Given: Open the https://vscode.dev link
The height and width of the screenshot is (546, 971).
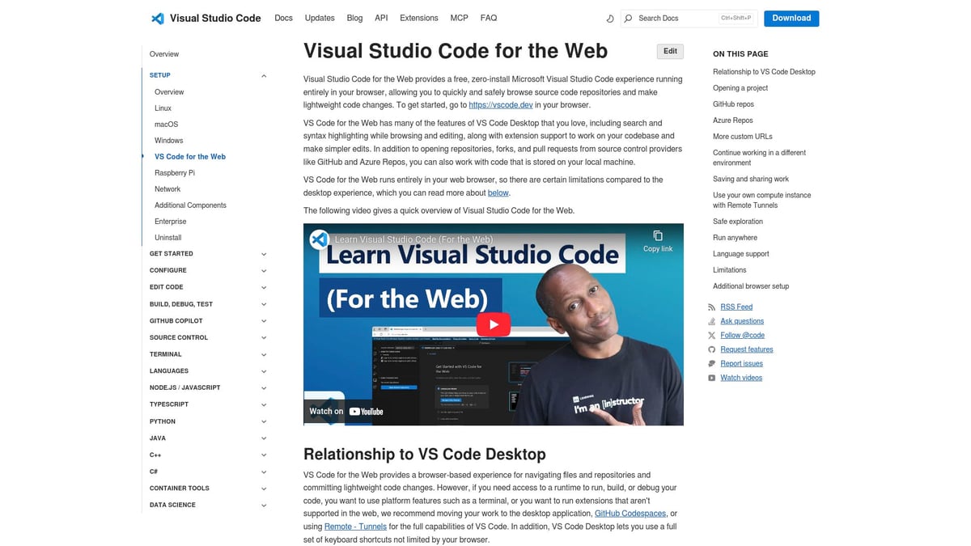Looking at the screenshot, I should [502, 104].
